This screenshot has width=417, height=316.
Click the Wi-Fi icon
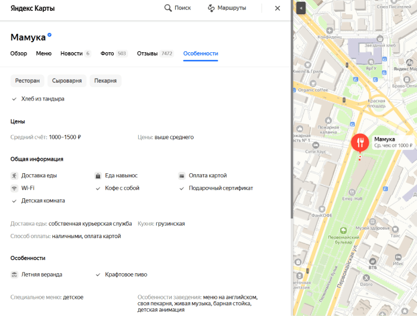[14, 188]
